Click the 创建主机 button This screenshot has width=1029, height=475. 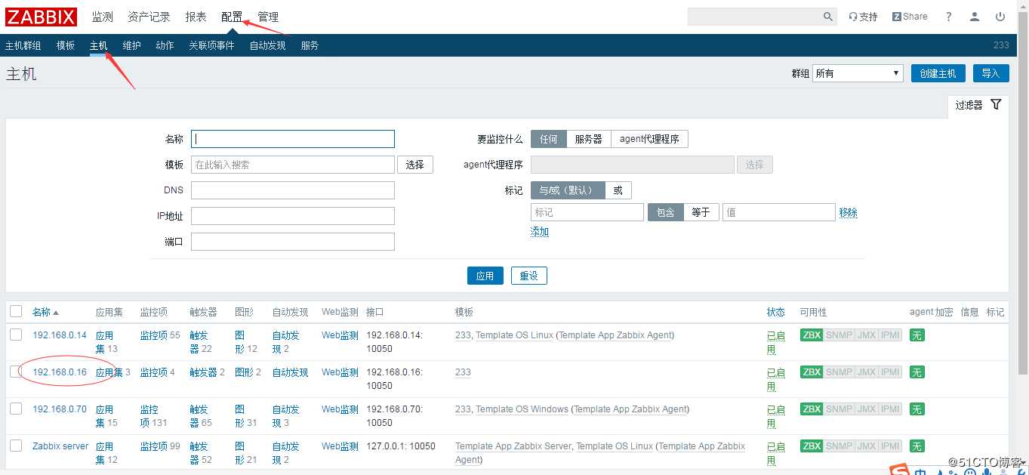coord(938,73)
